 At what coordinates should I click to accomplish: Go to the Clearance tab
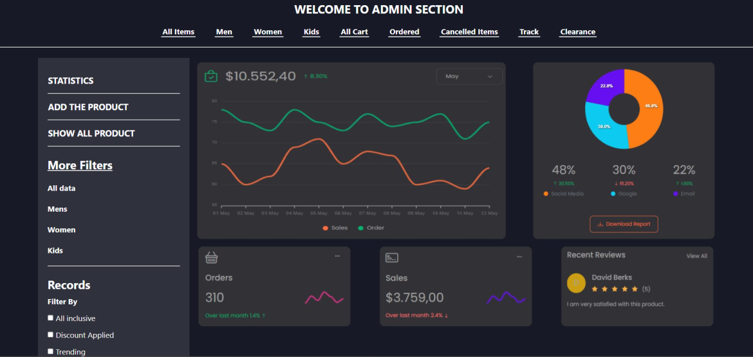click(577, 32)
